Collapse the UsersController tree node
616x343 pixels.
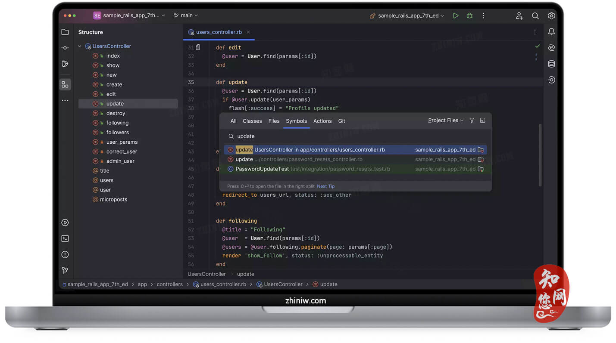(79, 46)
